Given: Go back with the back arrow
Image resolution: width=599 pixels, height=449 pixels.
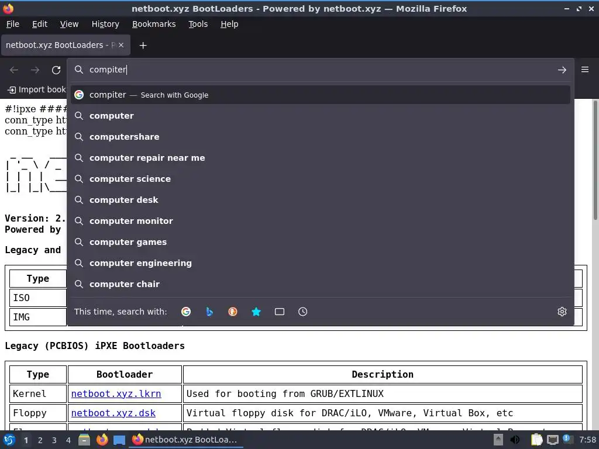Looking at the screenshot, I should point(14,70).
